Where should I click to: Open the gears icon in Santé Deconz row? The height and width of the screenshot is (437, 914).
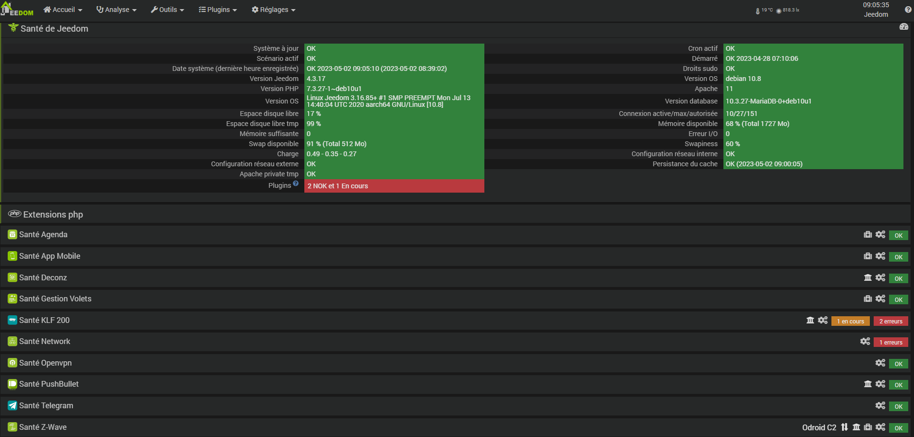pos(880,277)
